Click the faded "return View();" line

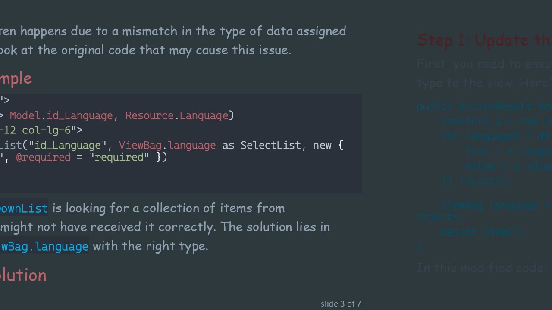(x=483, y=232)
